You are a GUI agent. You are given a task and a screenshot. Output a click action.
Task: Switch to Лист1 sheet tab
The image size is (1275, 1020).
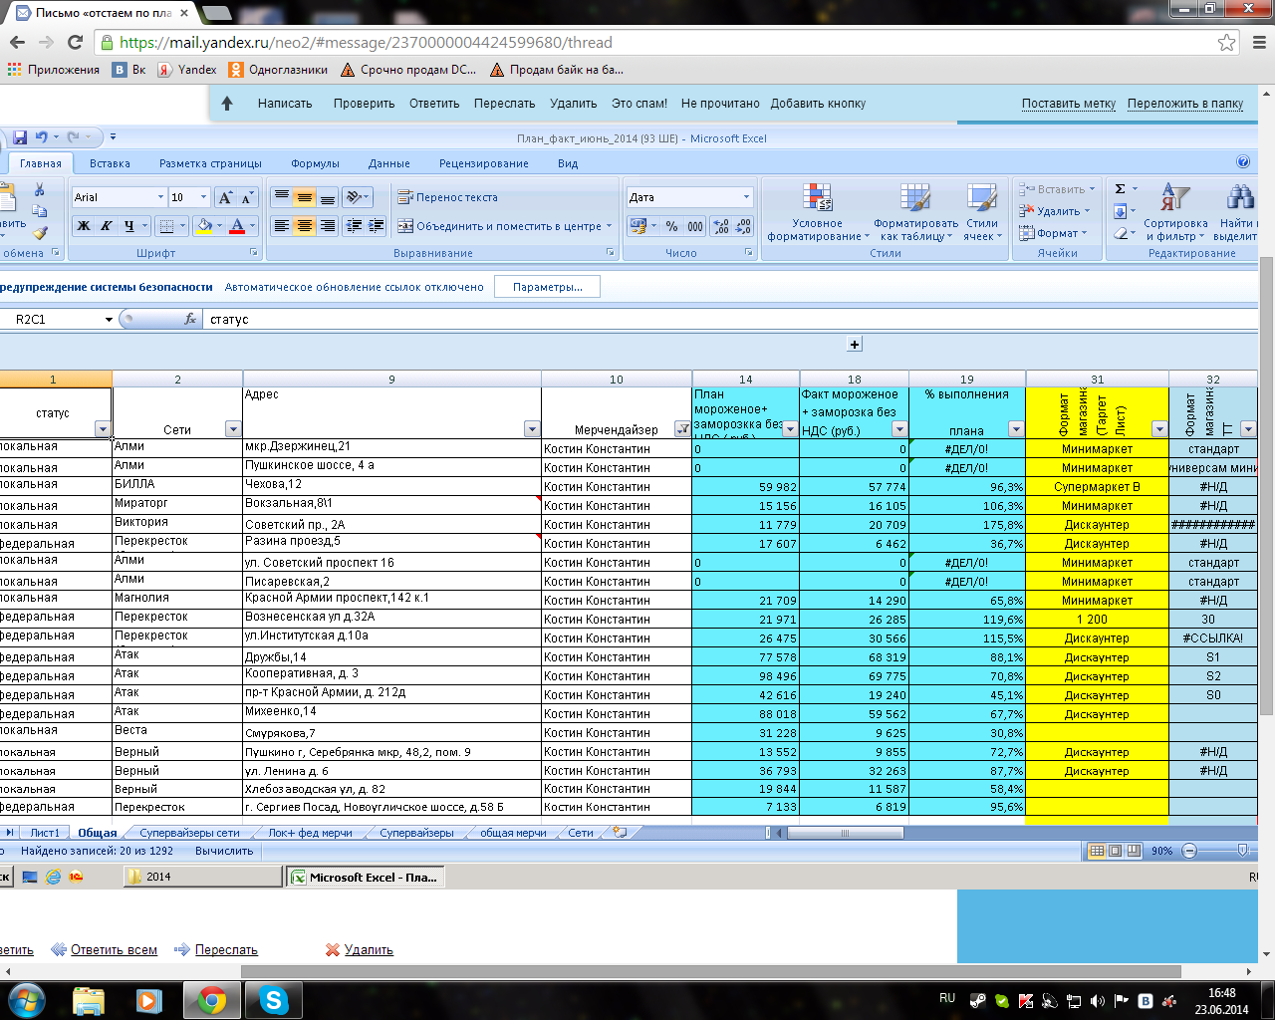[45, 833]
